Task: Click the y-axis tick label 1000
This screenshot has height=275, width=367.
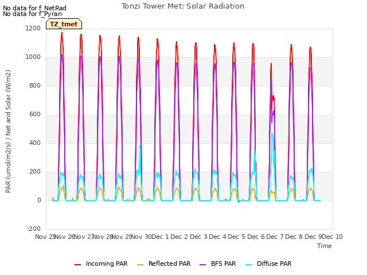Action: pos(33,57)
